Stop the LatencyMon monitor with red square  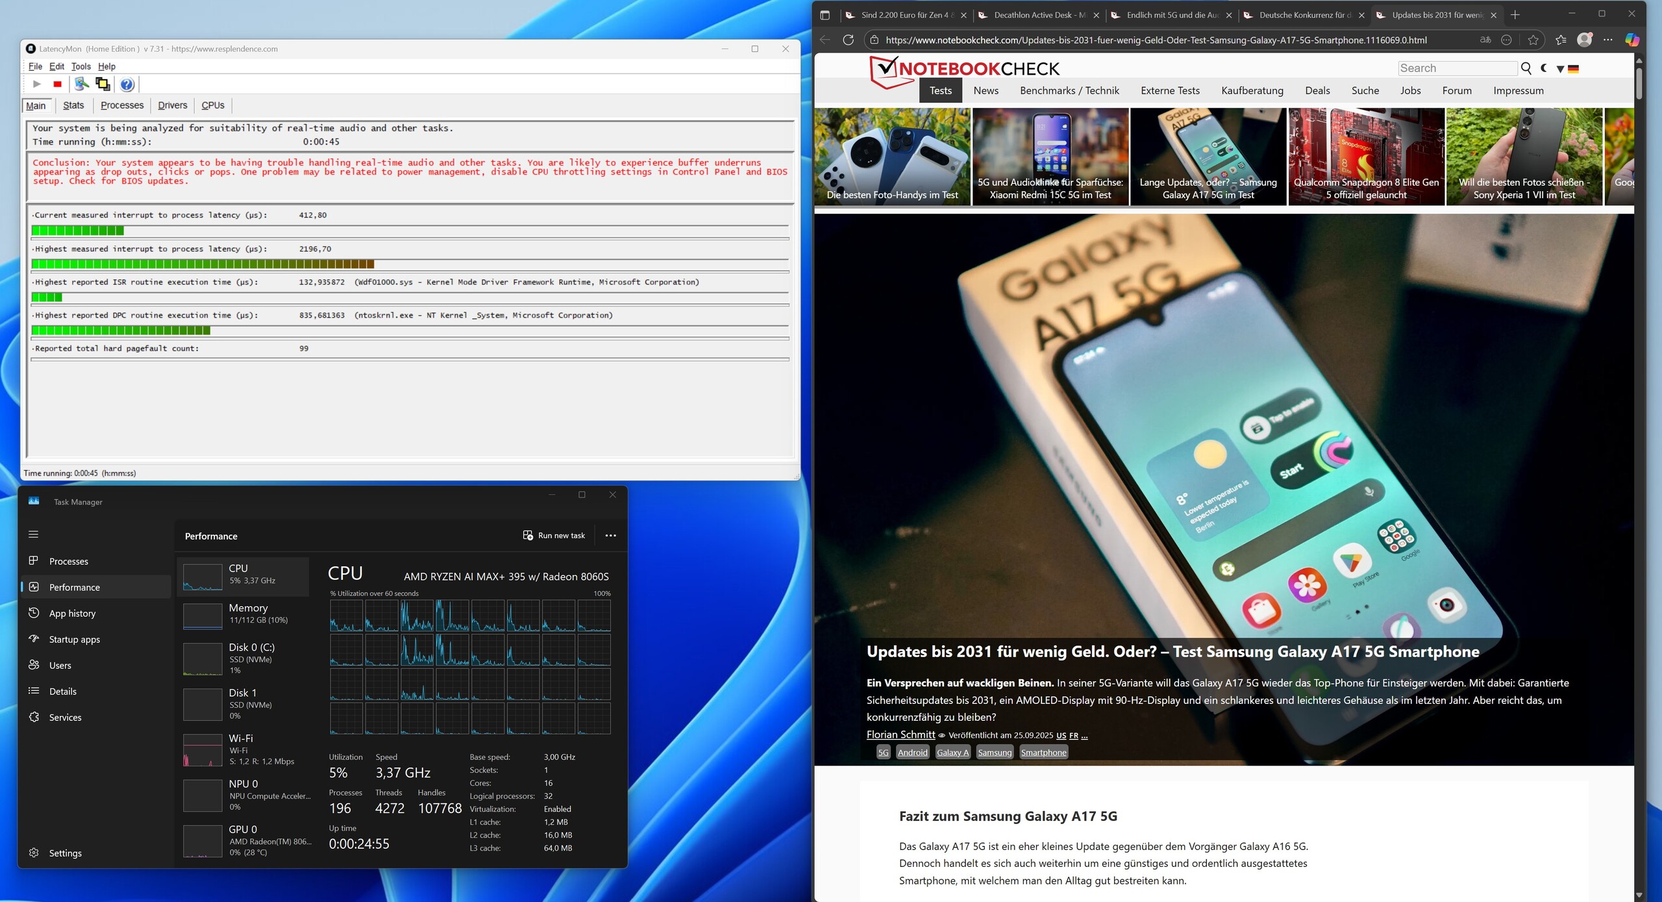tap(57, 84)
